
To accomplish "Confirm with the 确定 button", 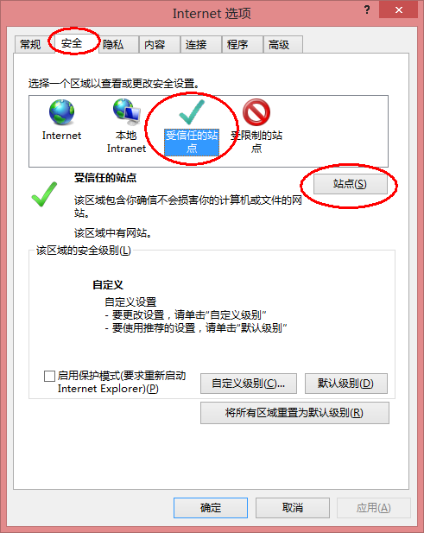I will pos(211,508).
